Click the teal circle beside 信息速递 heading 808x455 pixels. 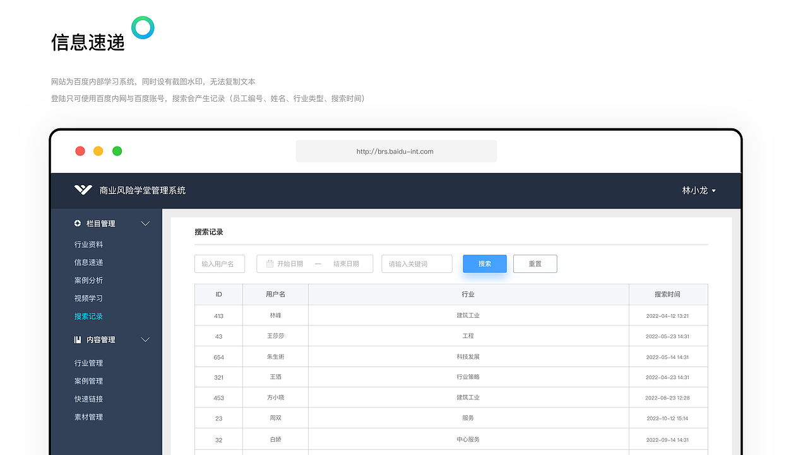pyautogui.click(x=143, y=28)
